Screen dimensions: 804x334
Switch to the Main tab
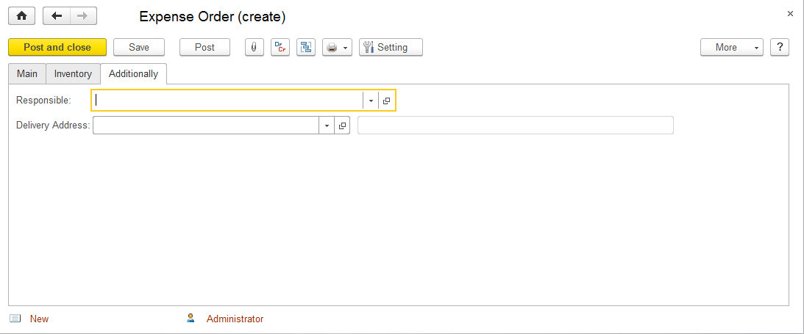27,73
